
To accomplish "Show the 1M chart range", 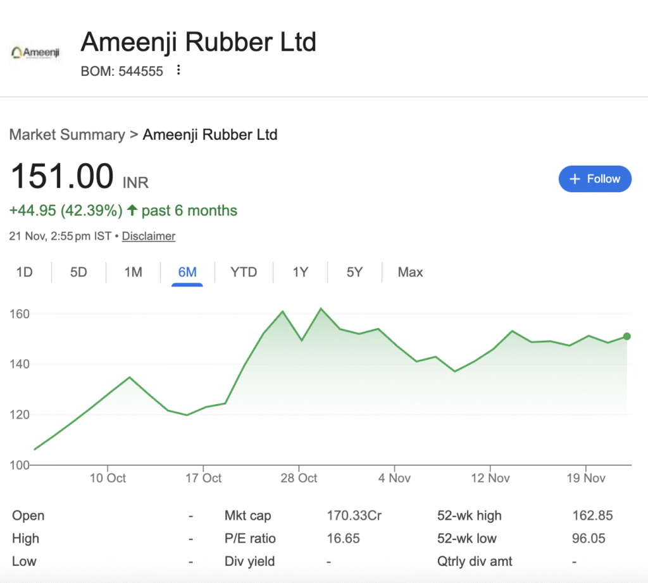I will [133, 273].
